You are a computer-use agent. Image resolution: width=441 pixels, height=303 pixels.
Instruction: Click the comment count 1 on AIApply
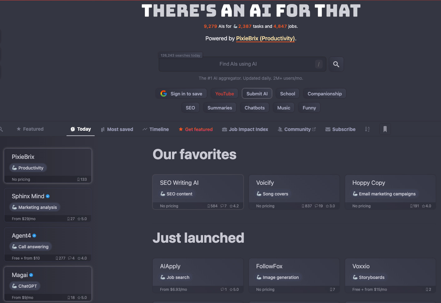pyautogui.click(x=224, y=290)
